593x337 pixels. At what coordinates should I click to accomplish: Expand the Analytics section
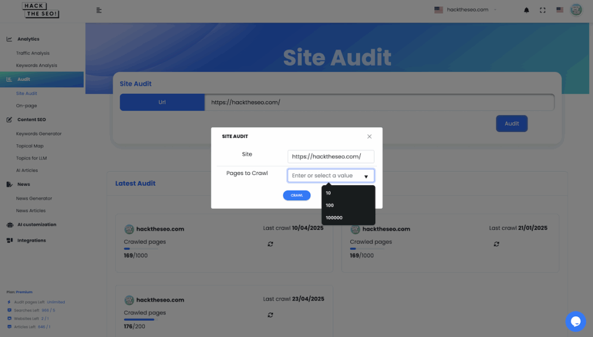click(28, 39)
